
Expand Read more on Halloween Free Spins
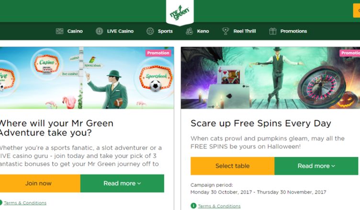316,166
